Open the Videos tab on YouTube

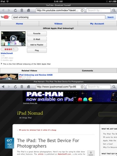click(58, 24)
